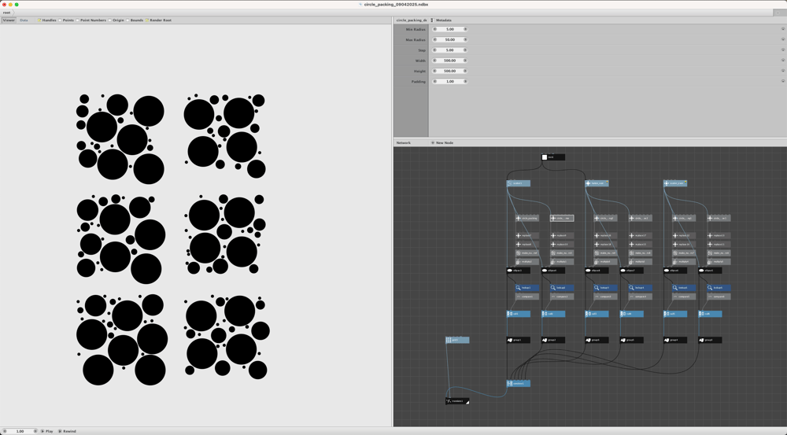Select the group1 node

point(518,340)
